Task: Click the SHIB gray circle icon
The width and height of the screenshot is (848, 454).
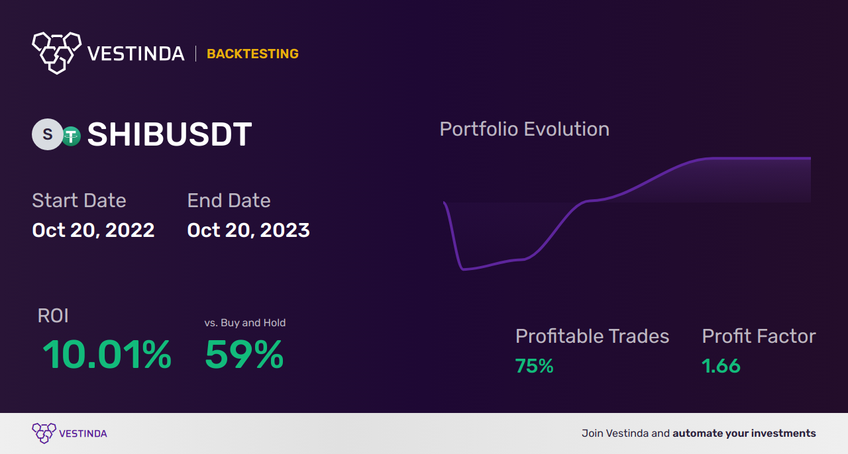Action: pos(47,134)
